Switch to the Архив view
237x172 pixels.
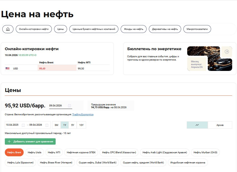[x=220, y=125]
